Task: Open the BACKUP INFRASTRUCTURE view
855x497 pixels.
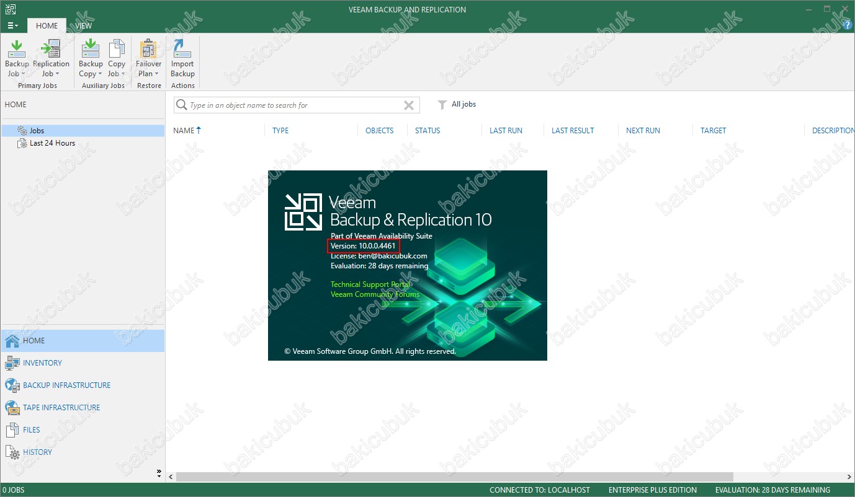Action: tap(66, 385)
